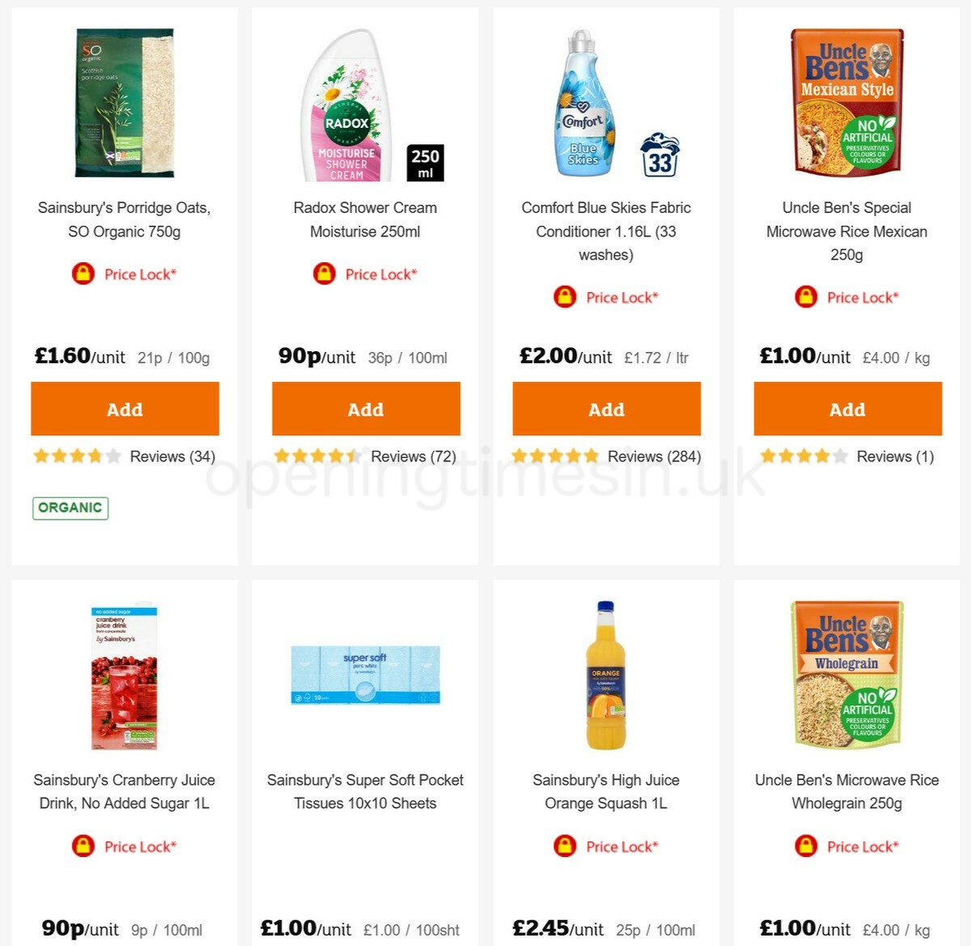Click the Price Lock padlock on Wholegrain Microwave Rice
Screen dimensions: 971x946
[805, 846]
